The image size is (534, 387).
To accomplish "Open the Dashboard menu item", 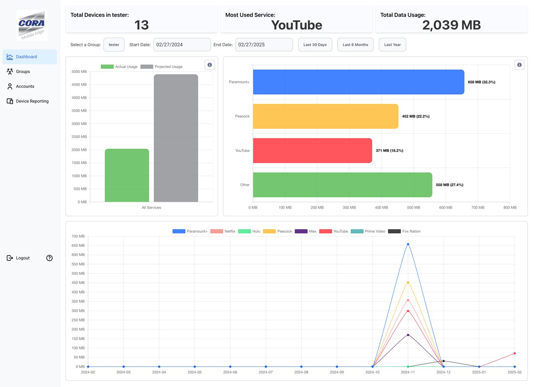I will [x=30, y=57].
